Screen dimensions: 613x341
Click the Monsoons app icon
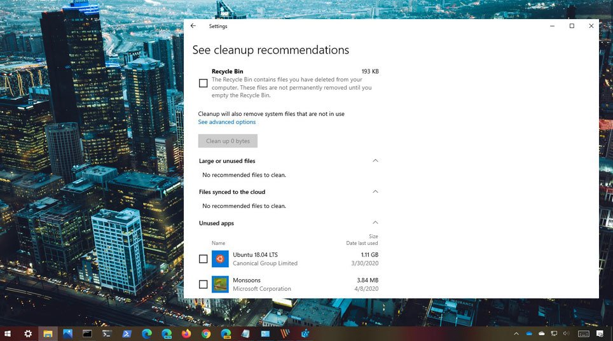[220, 284]
